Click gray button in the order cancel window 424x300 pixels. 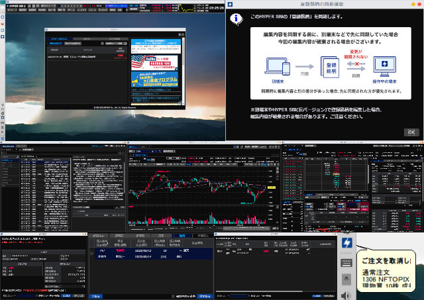(x=329, y=296)
